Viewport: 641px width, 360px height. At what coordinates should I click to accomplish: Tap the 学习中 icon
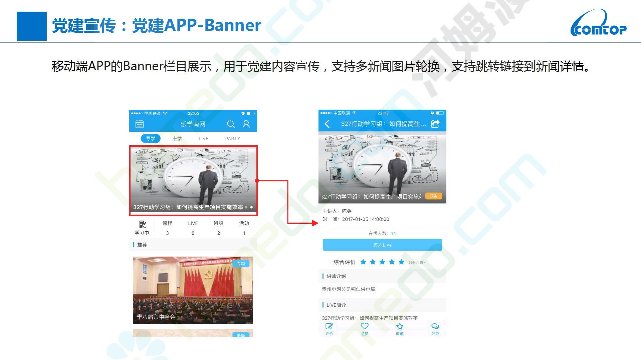click(x=142, y=224)
